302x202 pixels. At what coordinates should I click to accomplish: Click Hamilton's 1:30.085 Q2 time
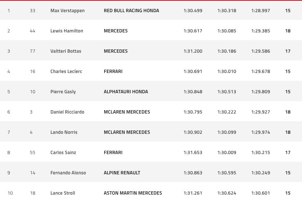pyautogui.click(x=227, y=31)
